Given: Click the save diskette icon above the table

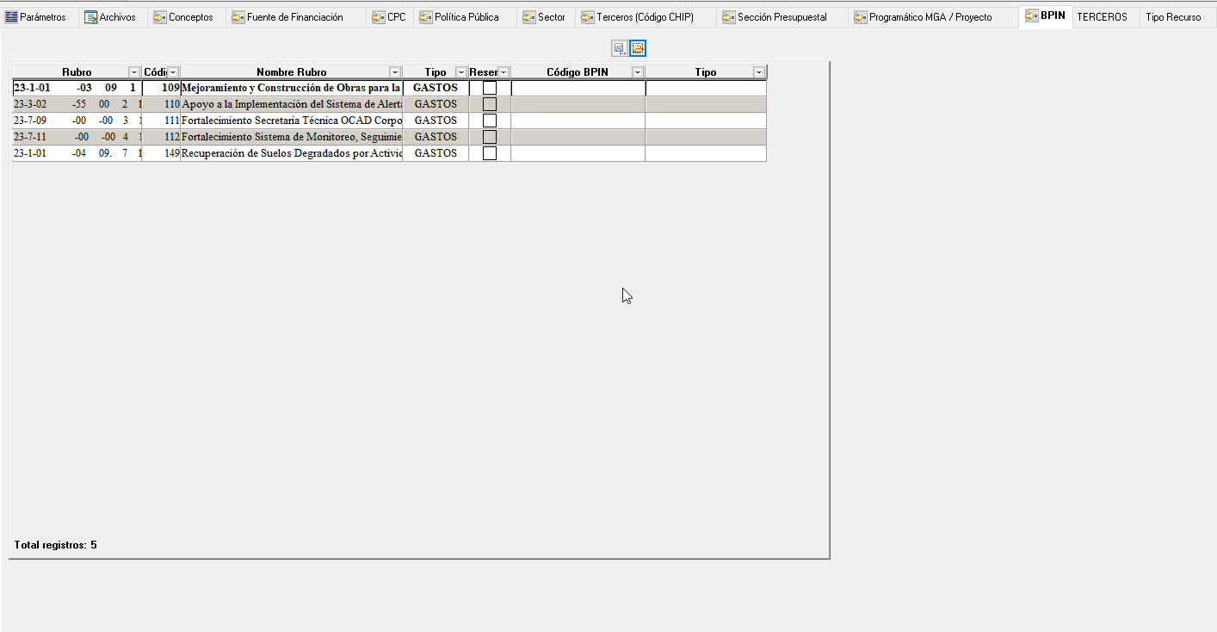Looking at the screenshot, I should coord(619,48).
